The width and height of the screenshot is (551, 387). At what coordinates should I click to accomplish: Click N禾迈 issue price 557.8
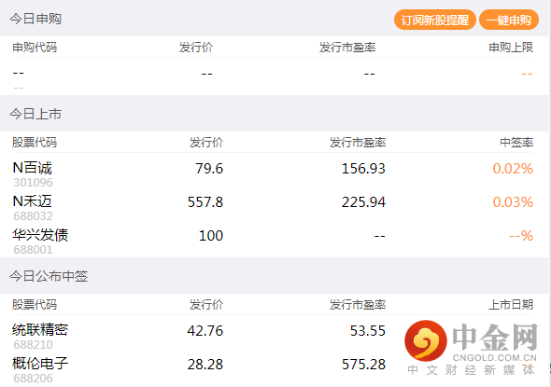(205, 202)
